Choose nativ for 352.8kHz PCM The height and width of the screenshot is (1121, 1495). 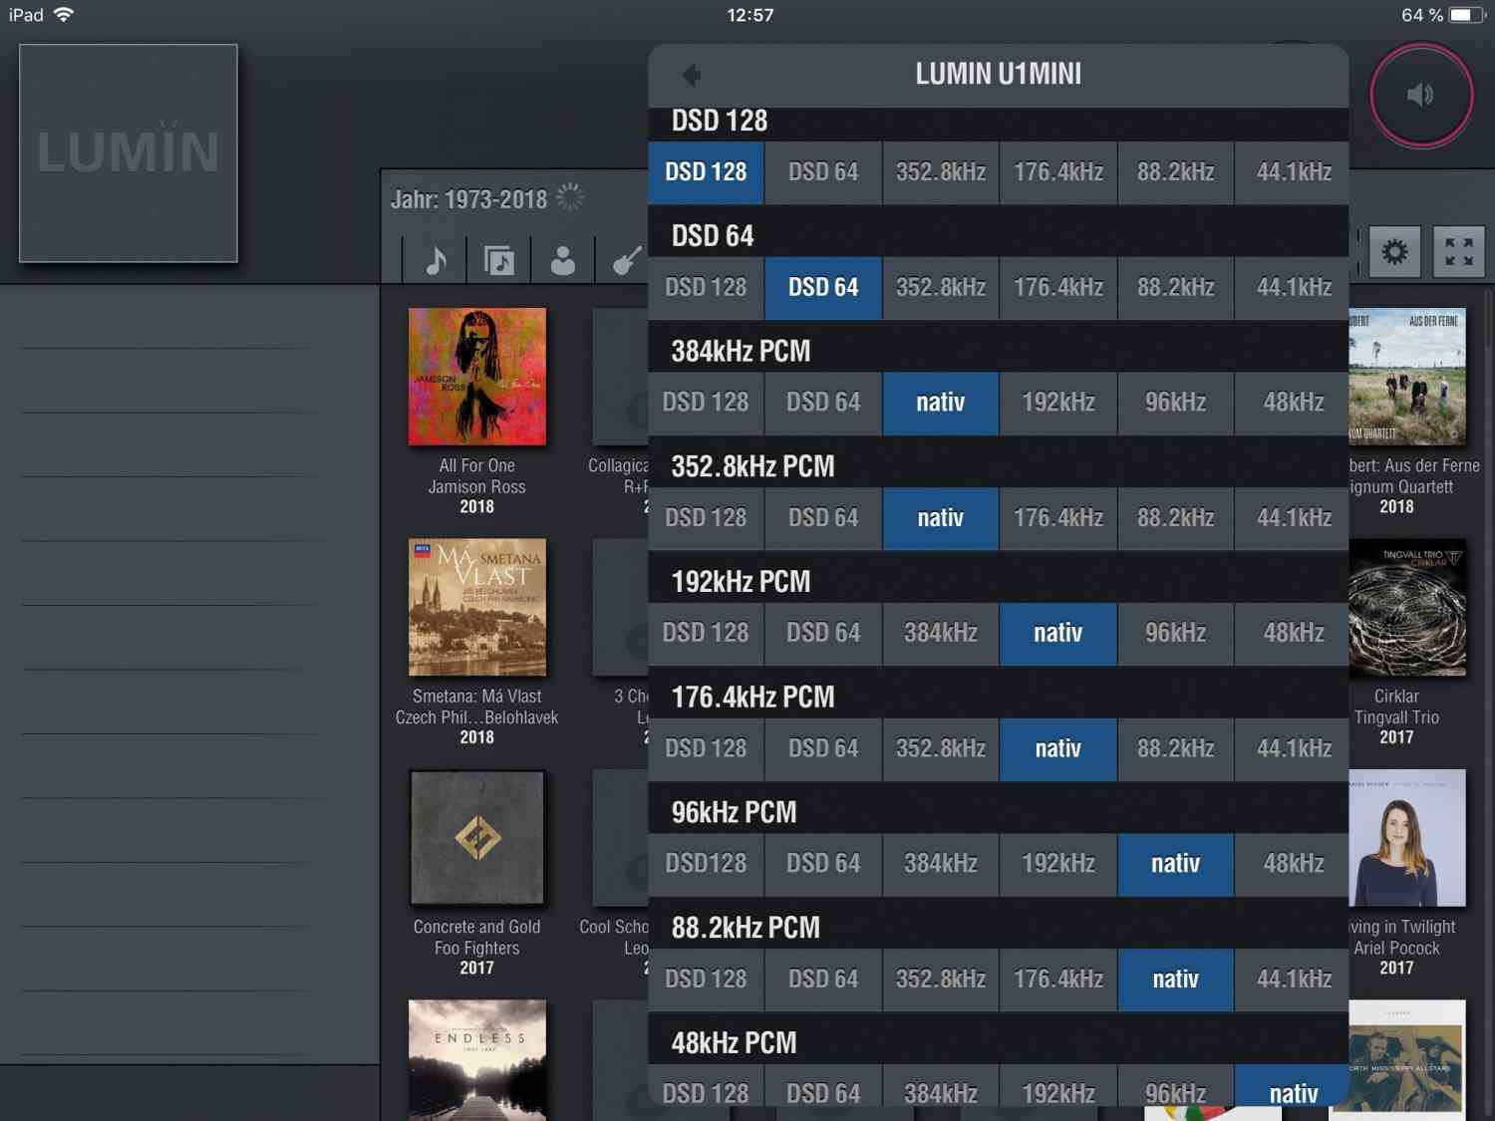[x=940, y=518]
